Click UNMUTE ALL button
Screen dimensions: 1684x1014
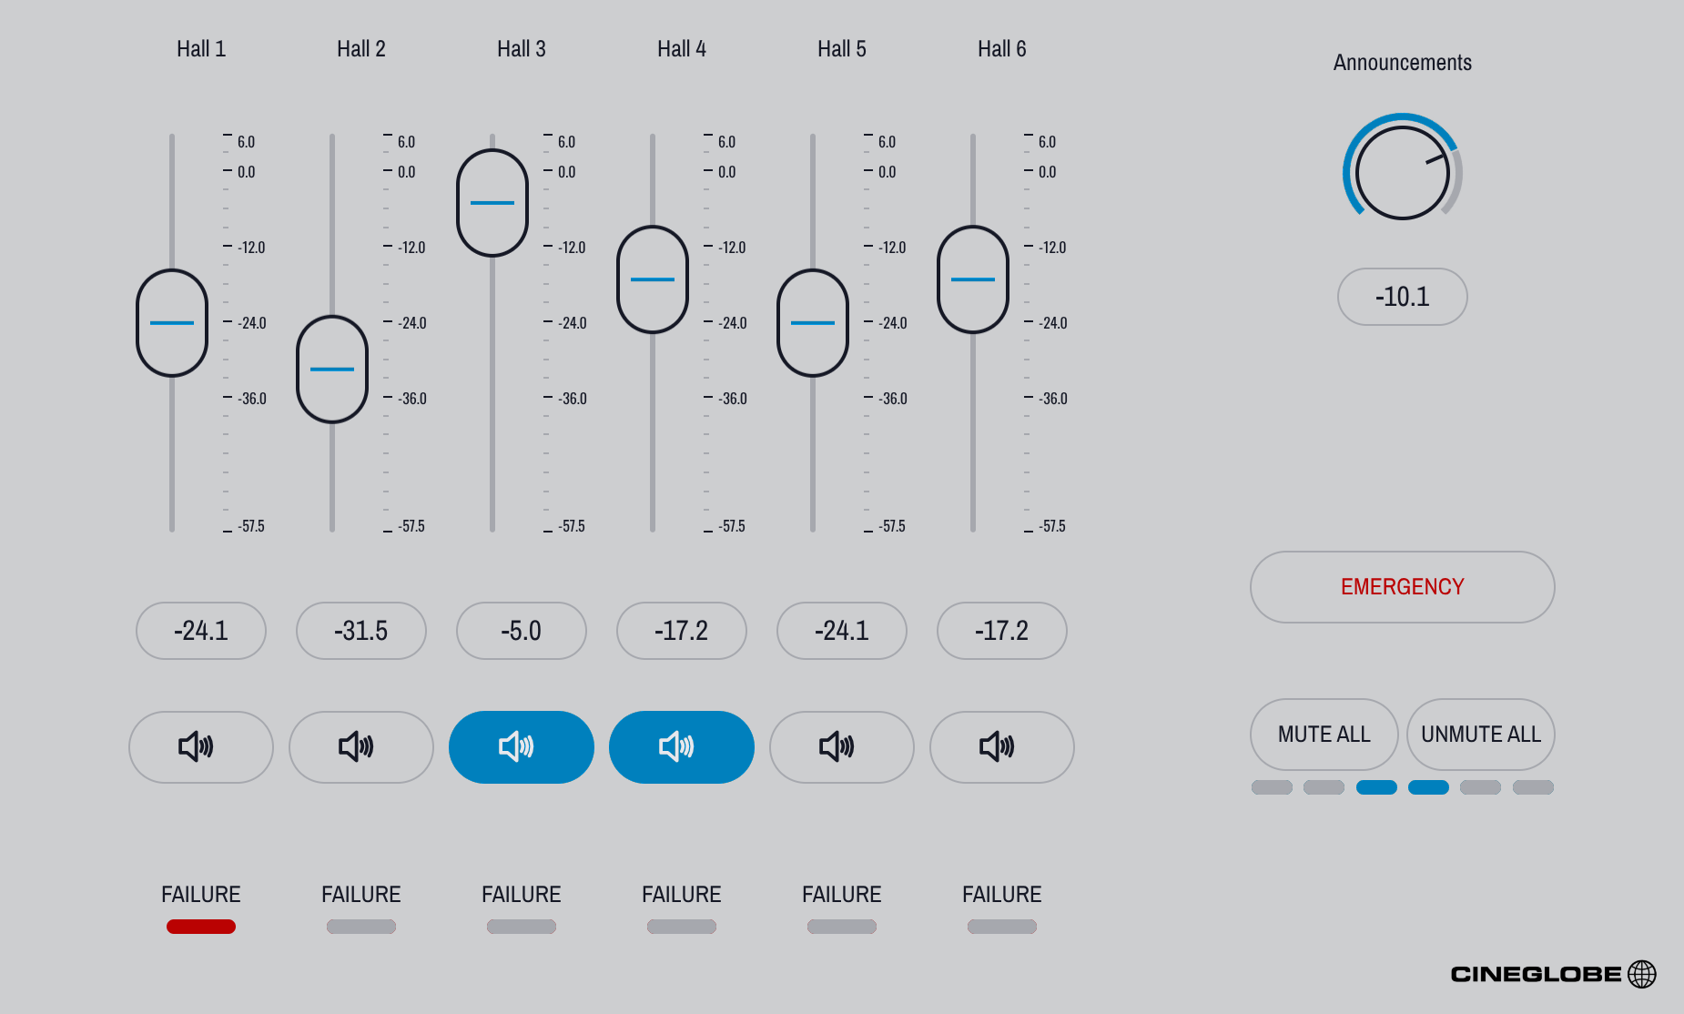tap(1480, 735)
